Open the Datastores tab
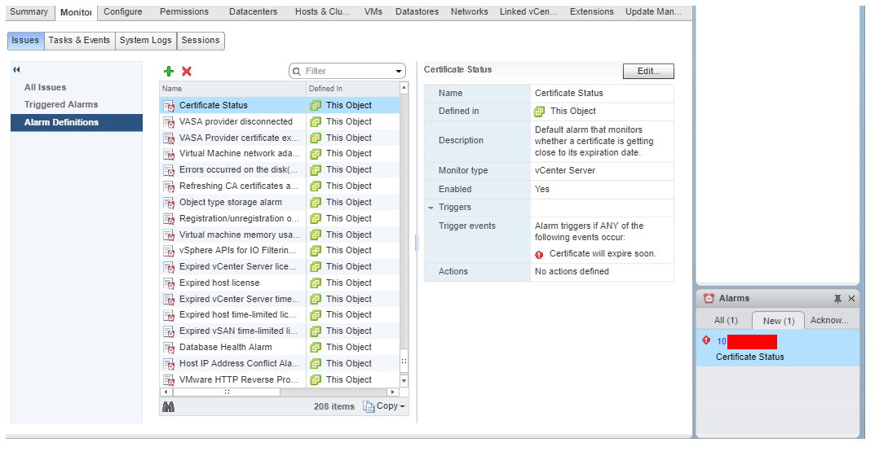 (x=417, y=11)
